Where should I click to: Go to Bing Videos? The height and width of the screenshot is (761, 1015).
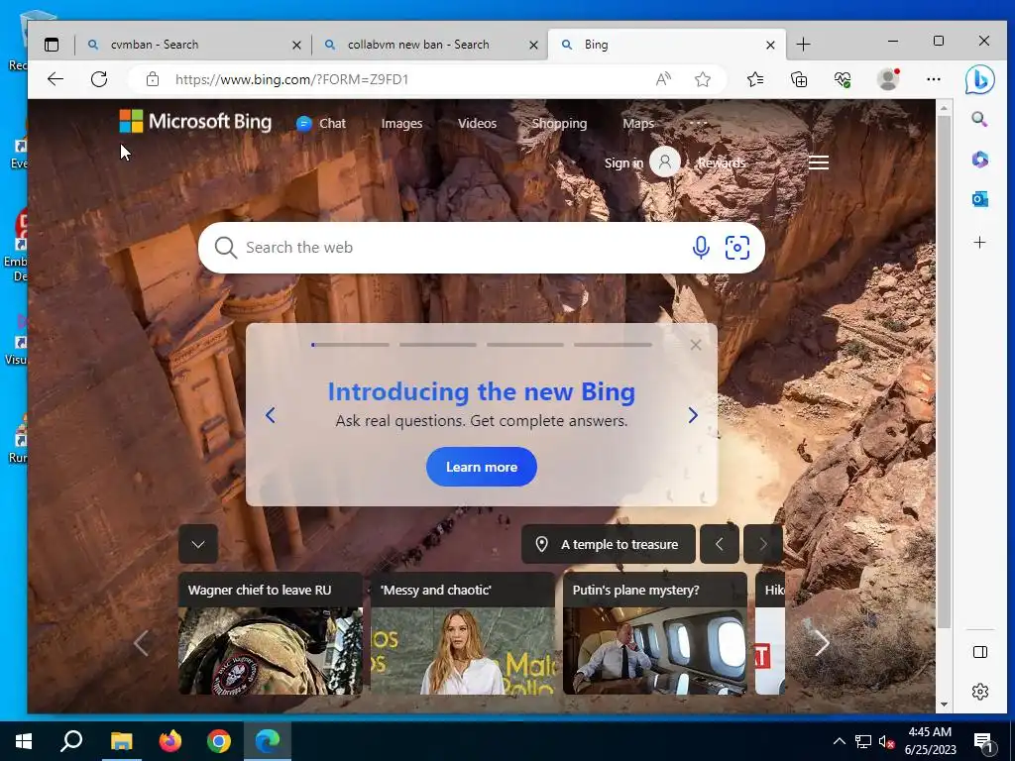coord(477,123)
